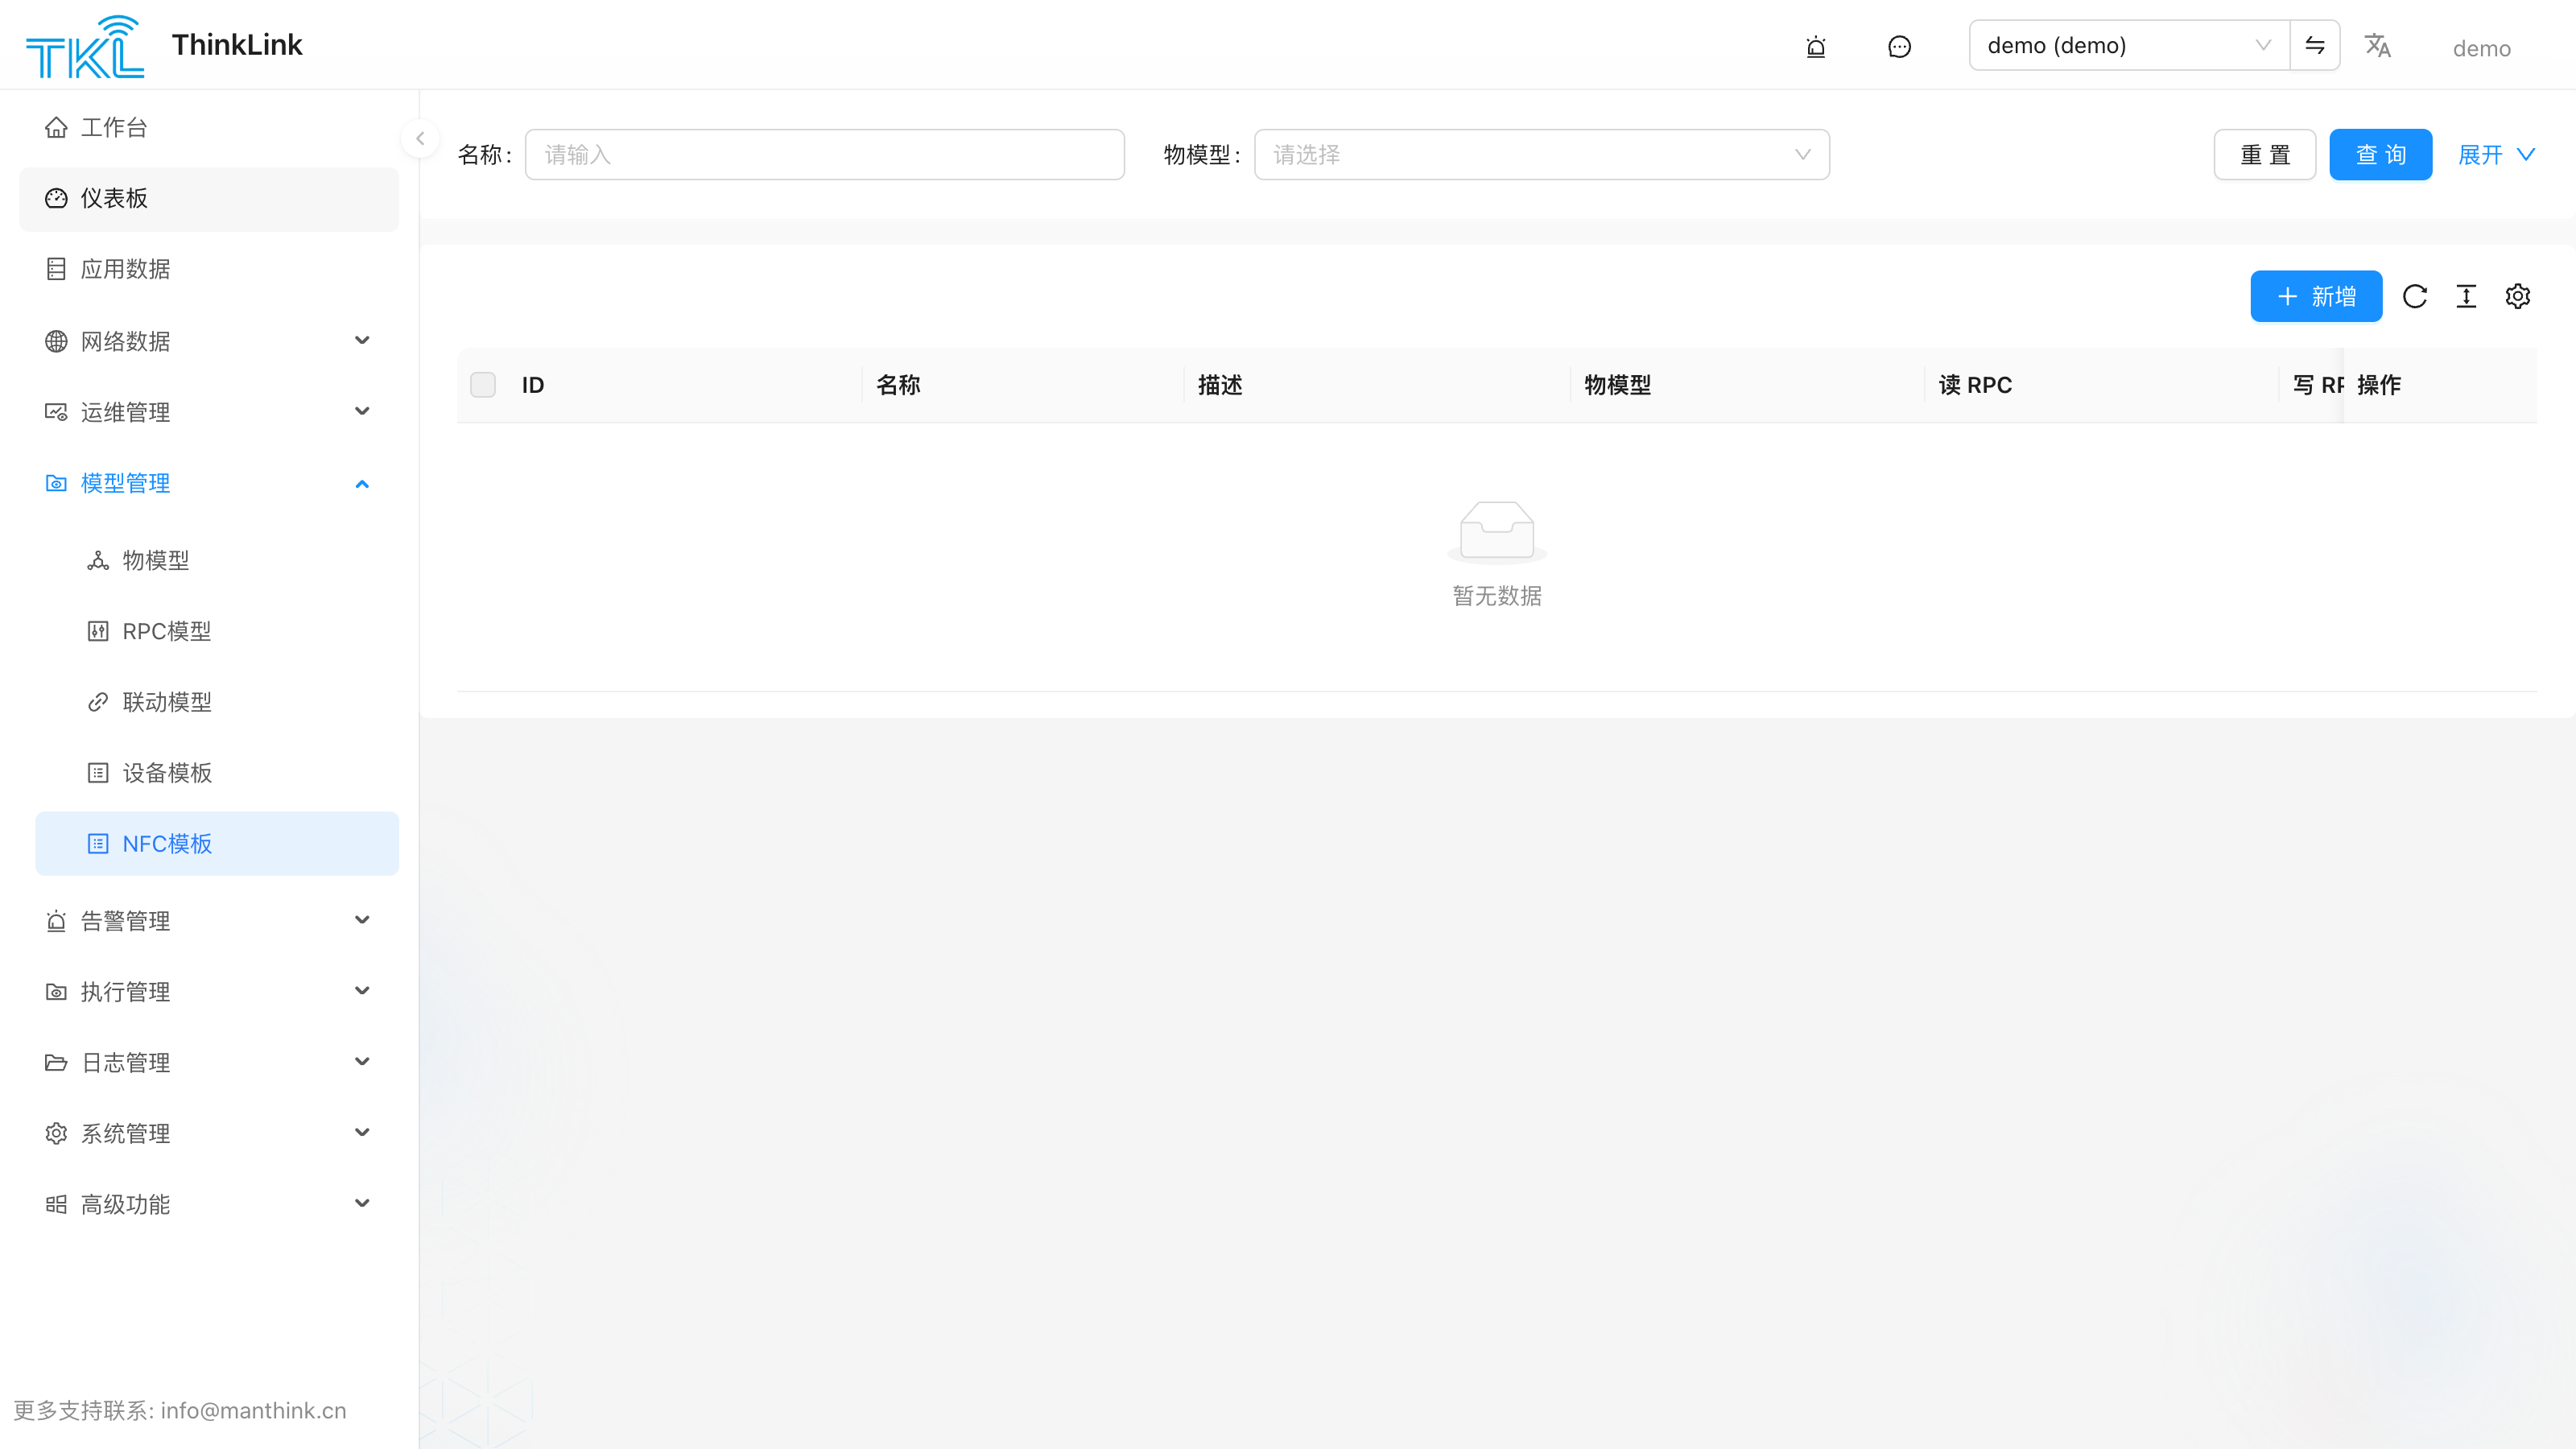Open the alarm bell notifications icon
Viewport: 2576px width, 1449px height.
point(1816,46)
